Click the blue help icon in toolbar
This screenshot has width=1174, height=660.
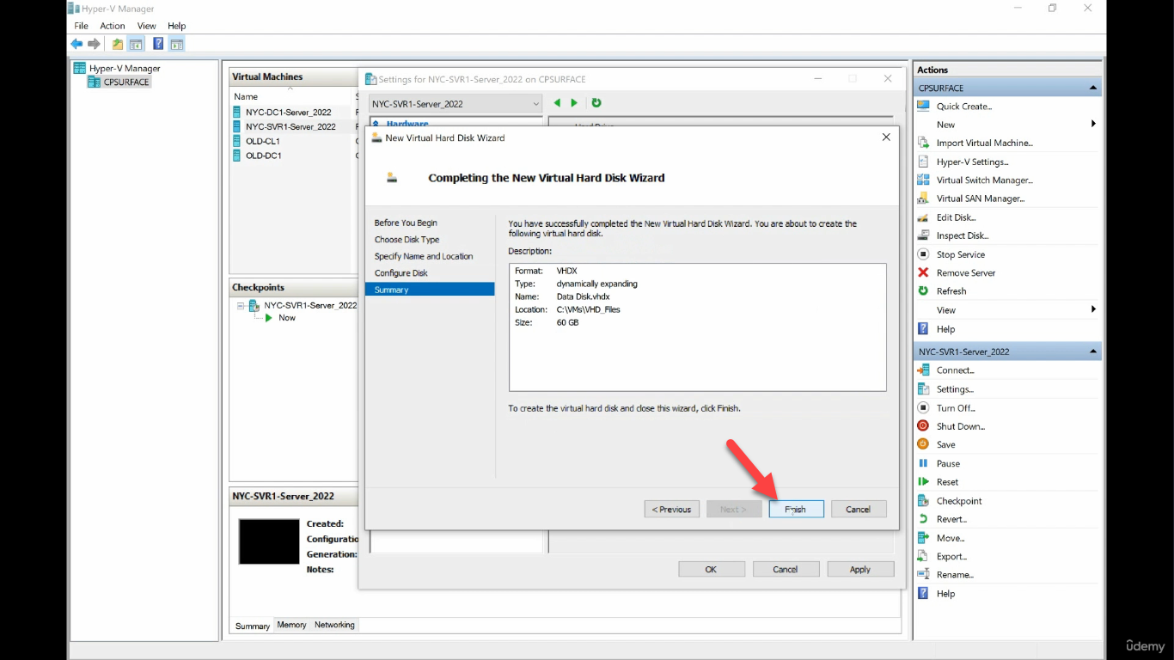click(158, 44)
